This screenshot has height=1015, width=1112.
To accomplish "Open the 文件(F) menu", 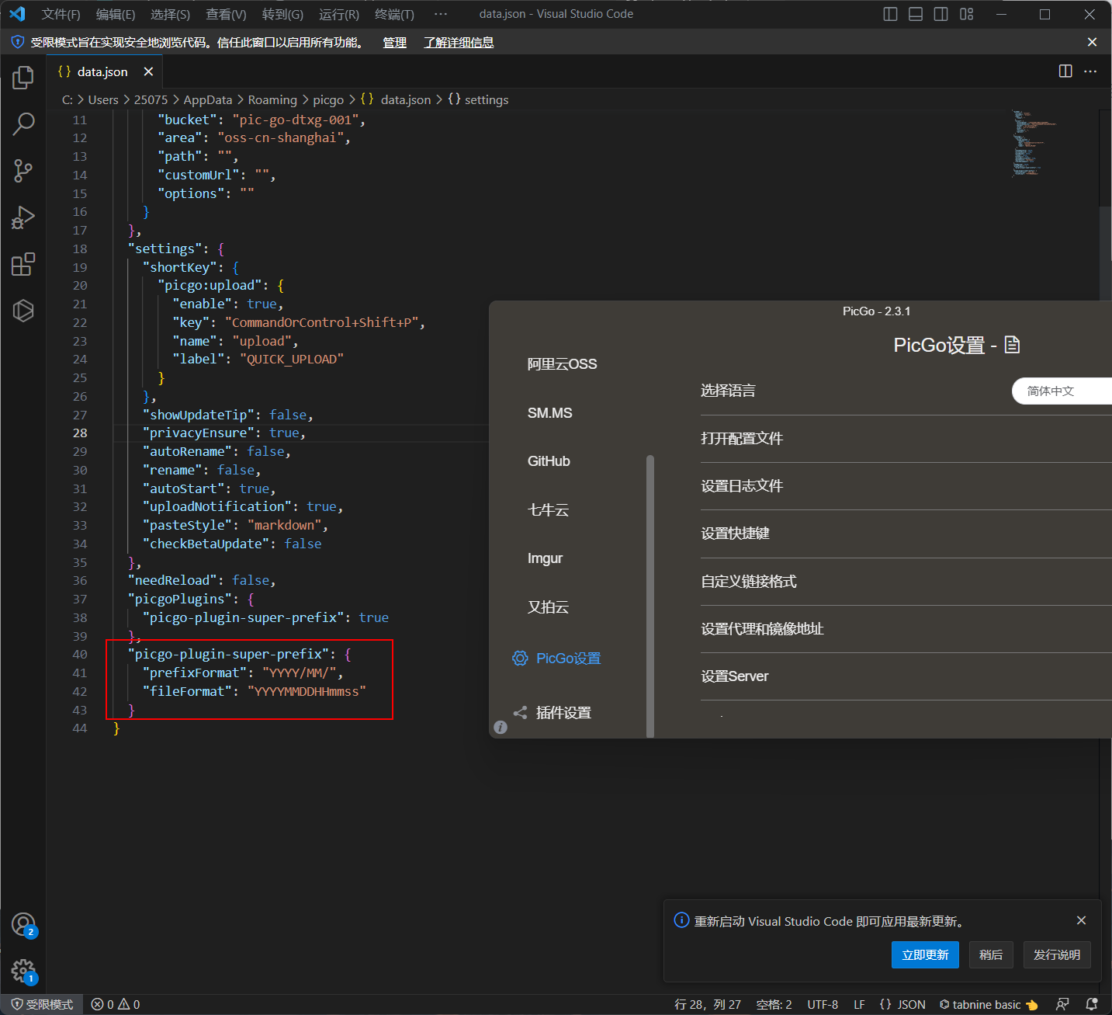I will tap(61, 14).
